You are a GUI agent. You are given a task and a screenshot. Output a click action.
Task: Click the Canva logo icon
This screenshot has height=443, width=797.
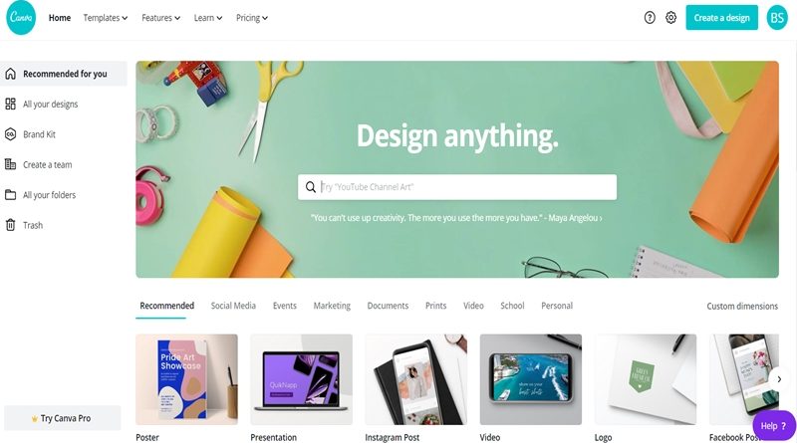[x=21, y=18]
